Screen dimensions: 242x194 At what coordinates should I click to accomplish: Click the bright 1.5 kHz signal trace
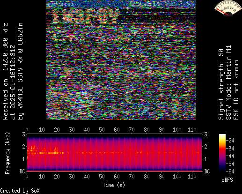click(x=51, y=153)
